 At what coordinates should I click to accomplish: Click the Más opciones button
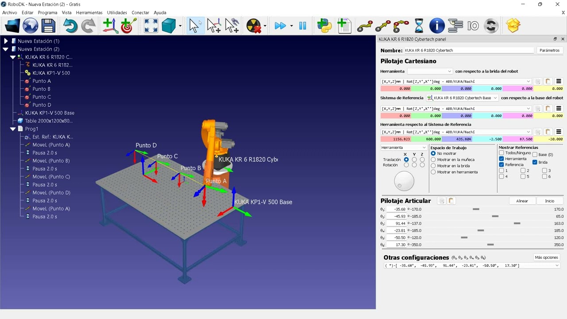pyautogui.click(x=547, y=257)
